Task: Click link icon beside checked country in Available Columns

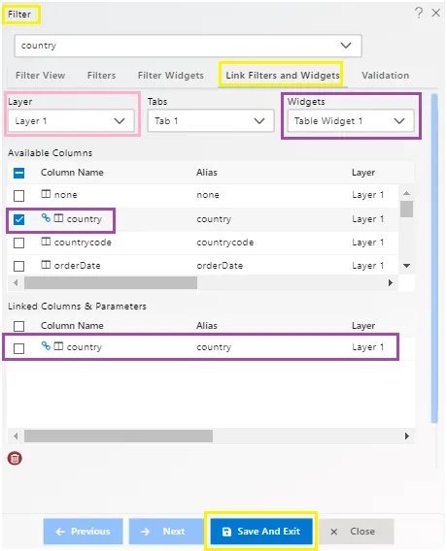Action: [x=46, y=218]
